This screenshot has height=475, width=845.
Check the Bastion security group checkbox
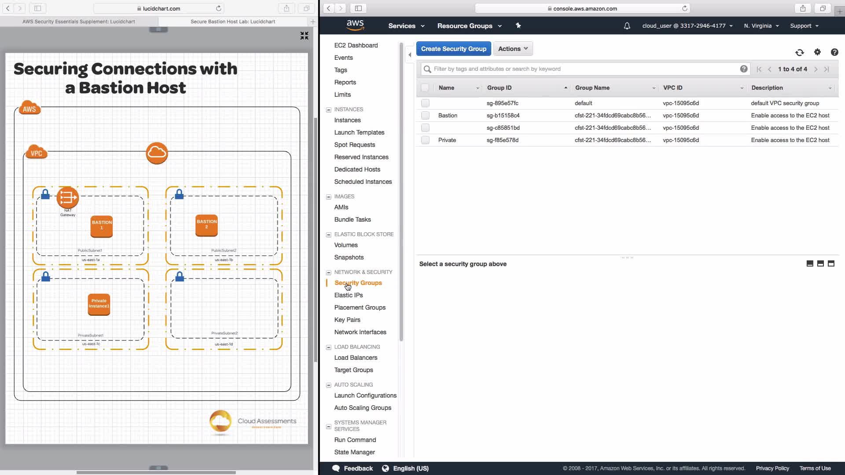pyautogui.click(x=425, y=116)
